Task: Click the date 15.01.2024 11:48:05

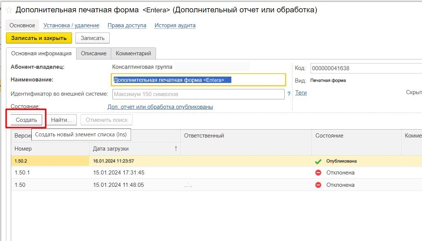Action: [x=118, y=185]
